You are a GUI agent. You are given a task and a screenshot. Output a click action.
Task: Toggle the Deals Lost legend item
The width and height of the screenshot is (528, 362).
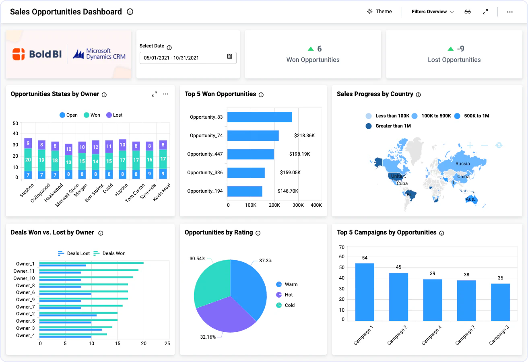(x=74, y=253)
